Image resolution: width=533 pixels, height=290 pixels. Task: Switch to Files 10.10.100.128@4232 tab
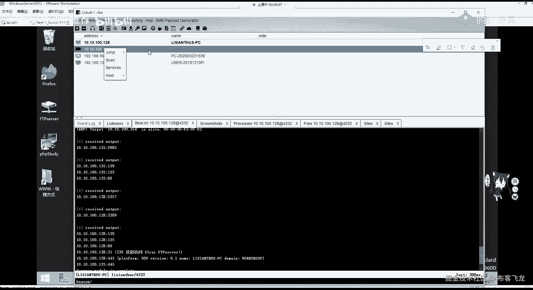[x=328, y=123]
